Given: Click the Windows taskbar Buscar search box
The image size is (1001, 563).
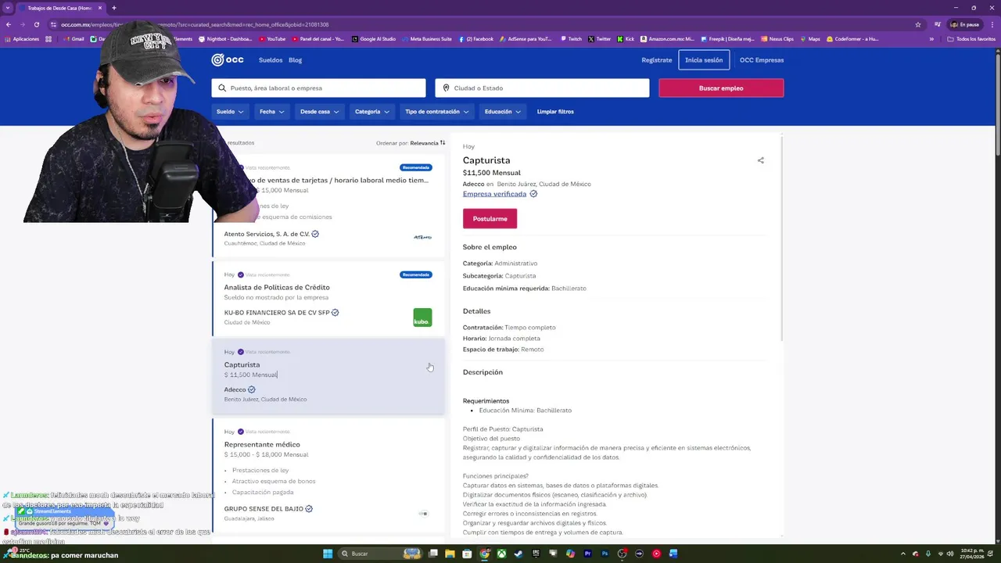Looking at the screenshot, I should click(379, 554).
